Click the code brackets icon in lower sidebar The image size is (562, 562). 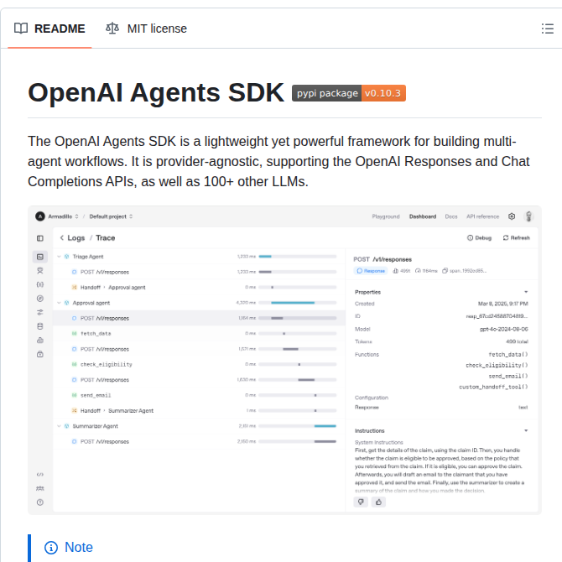click(40, 475)
